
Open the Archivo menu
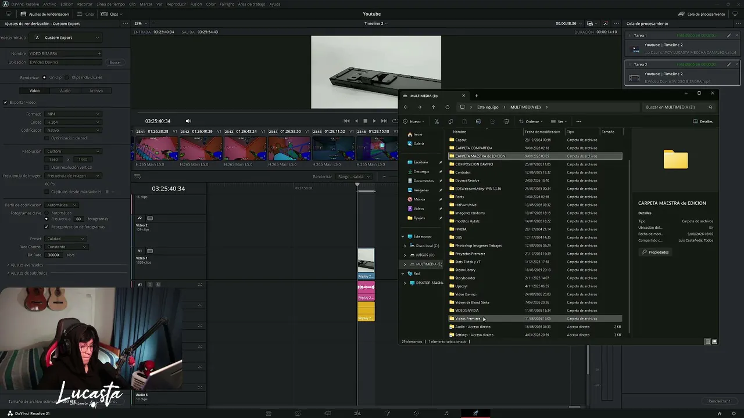pos(49,4)
